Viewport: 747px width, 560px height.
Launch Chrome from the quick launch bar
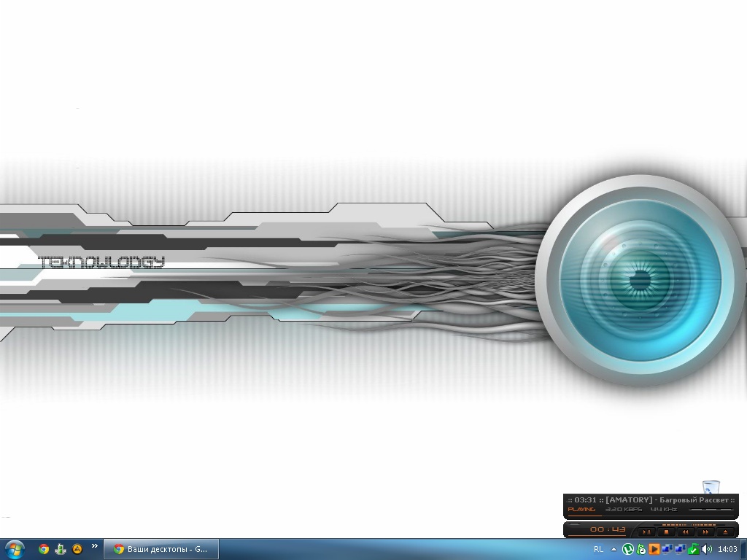(44, 549)
